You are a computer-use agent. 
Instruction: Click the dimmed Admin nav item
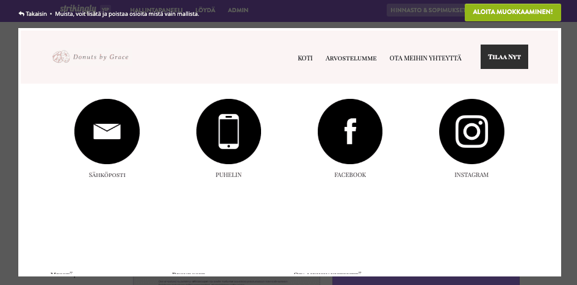(238, 10)
